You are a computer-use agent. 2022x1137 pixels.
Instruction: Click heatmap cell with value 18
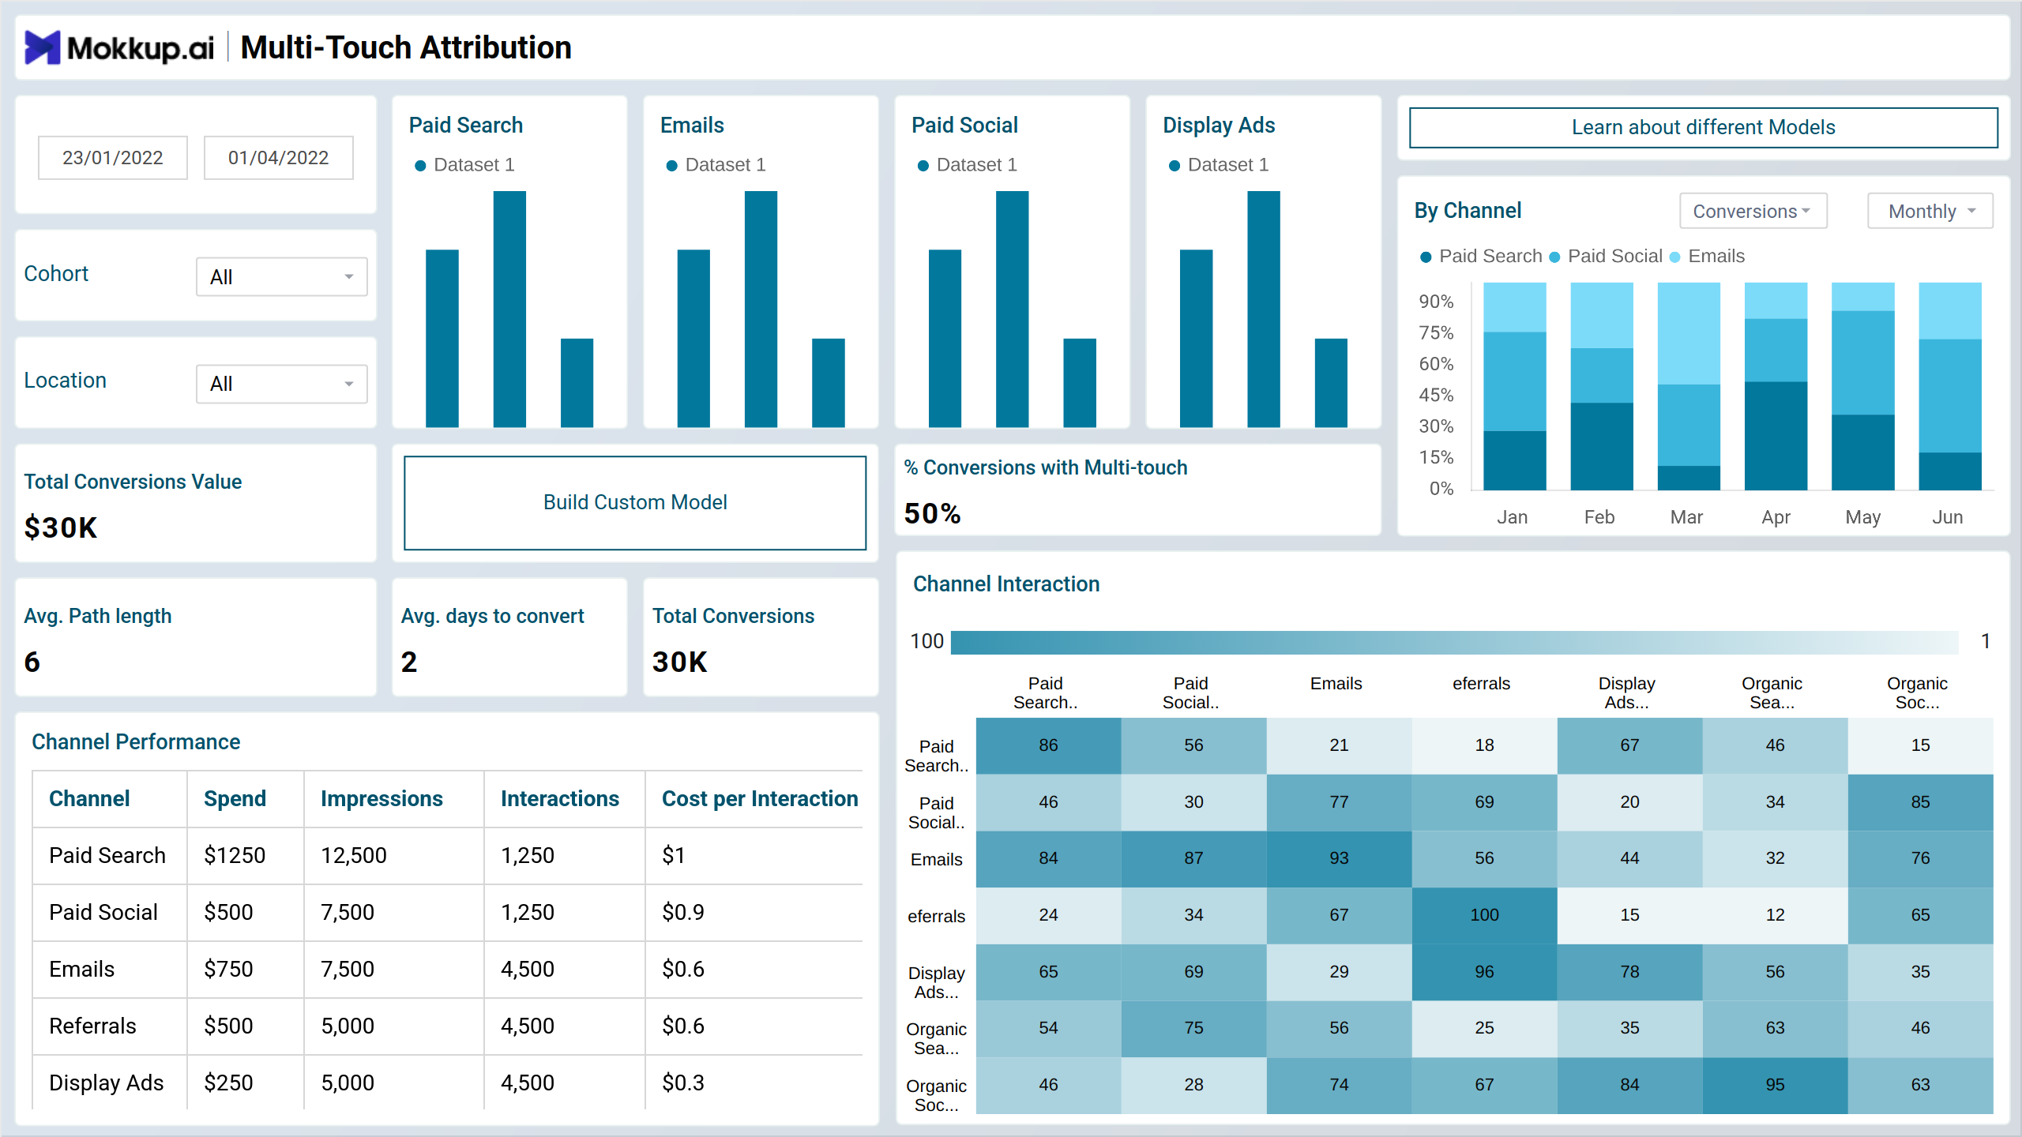click(1484, 746)
